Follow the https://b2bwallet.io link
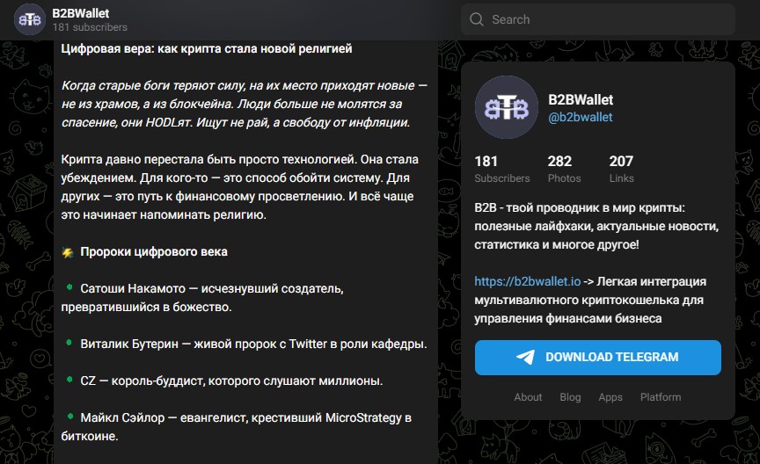Viewport: 760px width, 464px height. point(528,281)
